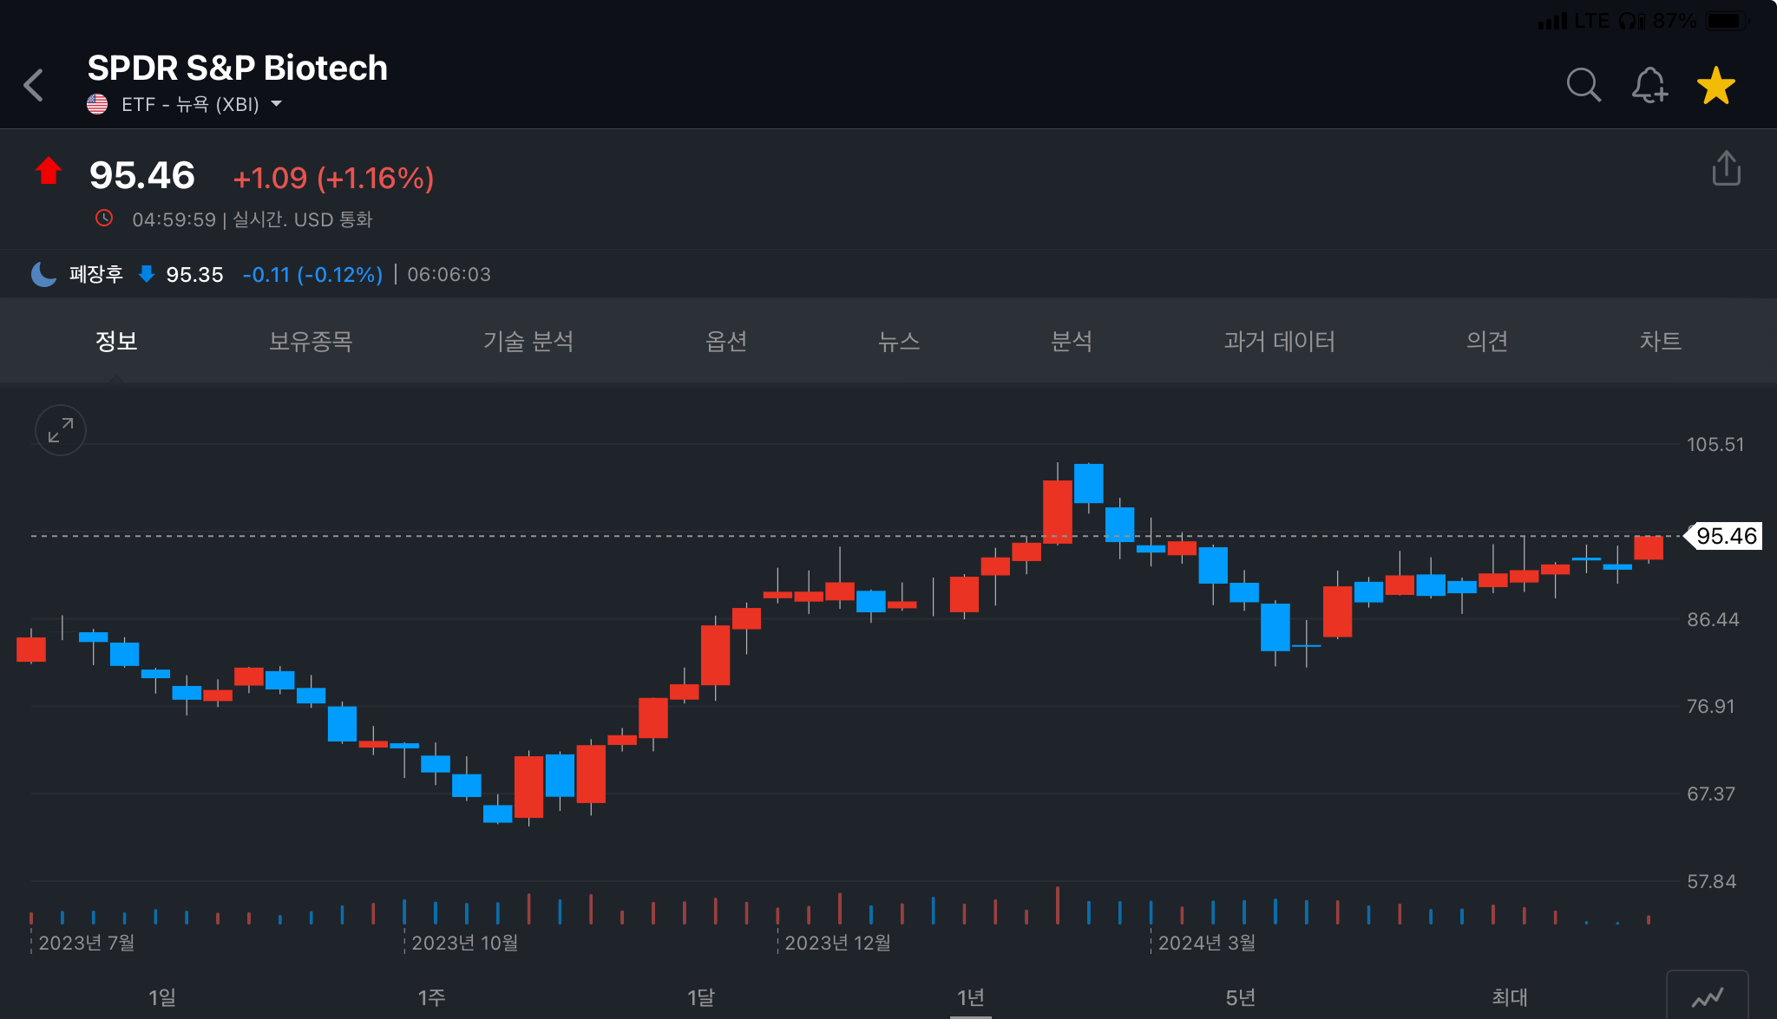Open the 분석 tab
Screen dimensions: 1777x1019
tap(1072, 341)
